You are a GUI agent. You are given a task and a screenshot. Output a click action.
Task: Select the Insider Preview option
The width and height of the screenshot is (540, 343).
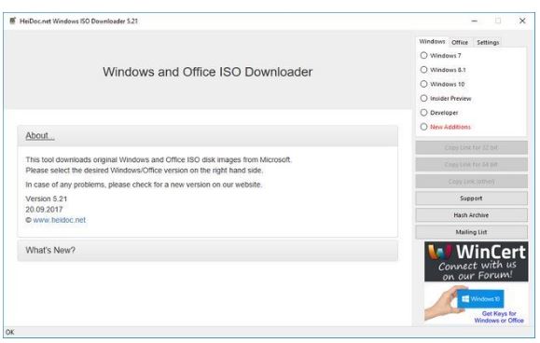pos(423,99)
